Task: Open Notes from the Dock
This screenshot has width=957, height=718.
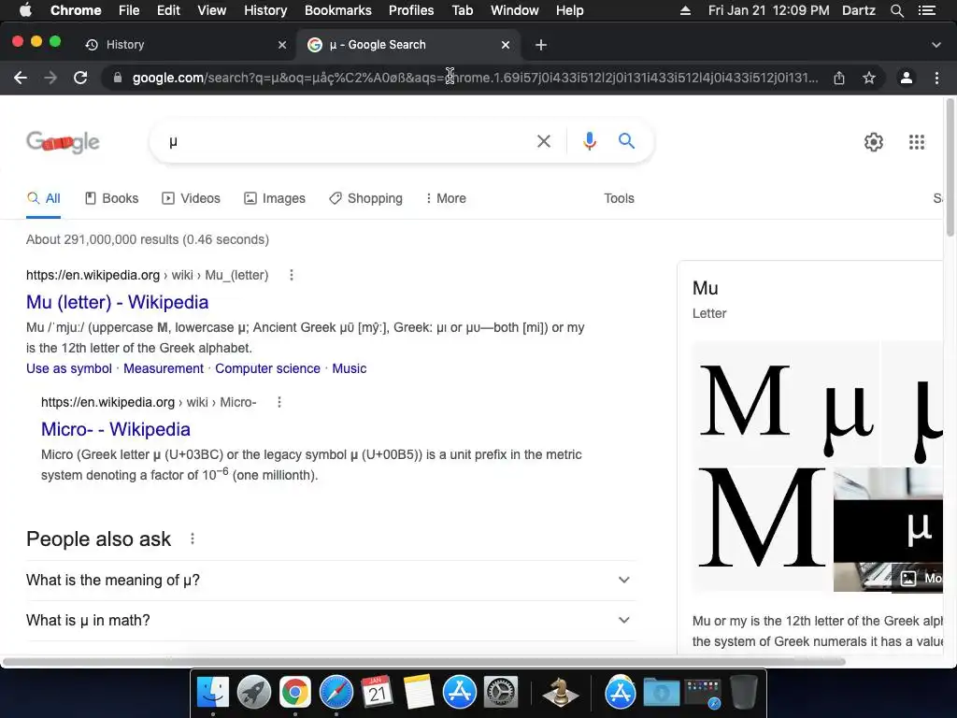Action: [x=419, y=693]
